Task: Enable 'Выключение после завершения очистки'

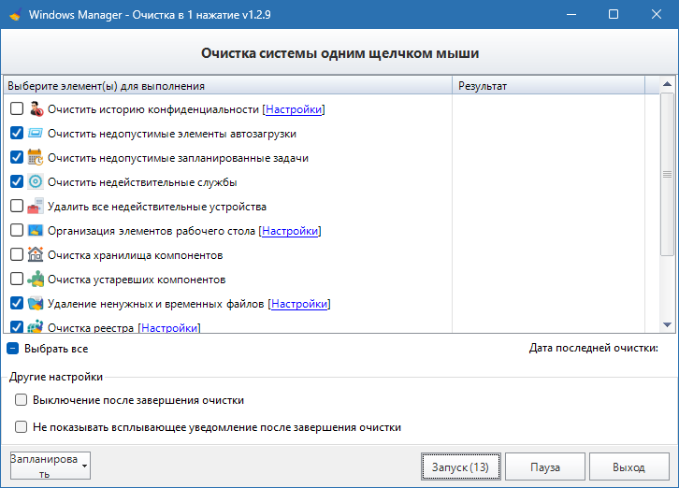Action: (21, 400)
